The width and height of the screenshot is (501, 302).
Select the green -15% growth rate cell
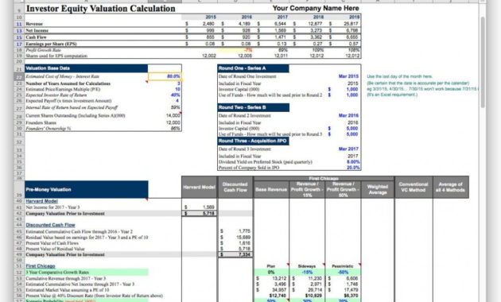coord(307,273)
